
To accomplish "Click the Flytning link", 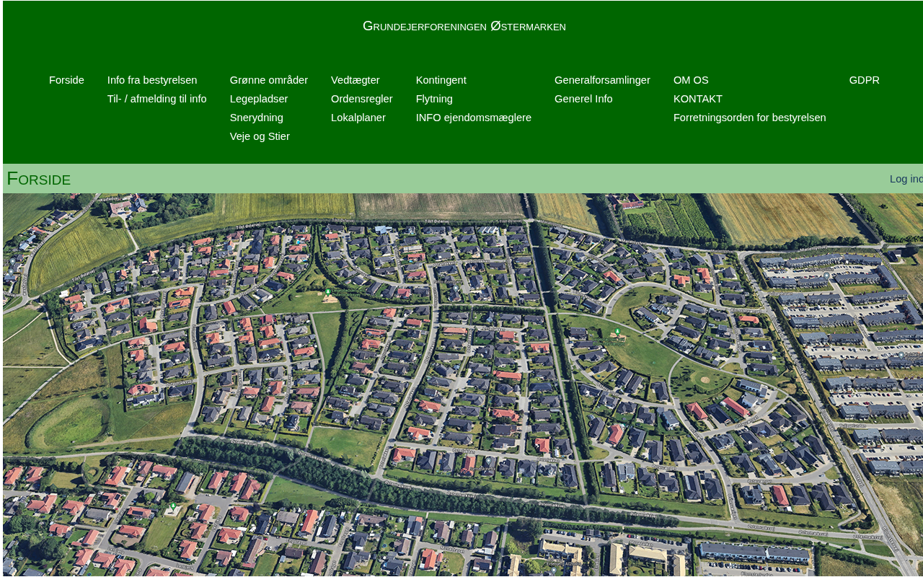I will point(434,99).
